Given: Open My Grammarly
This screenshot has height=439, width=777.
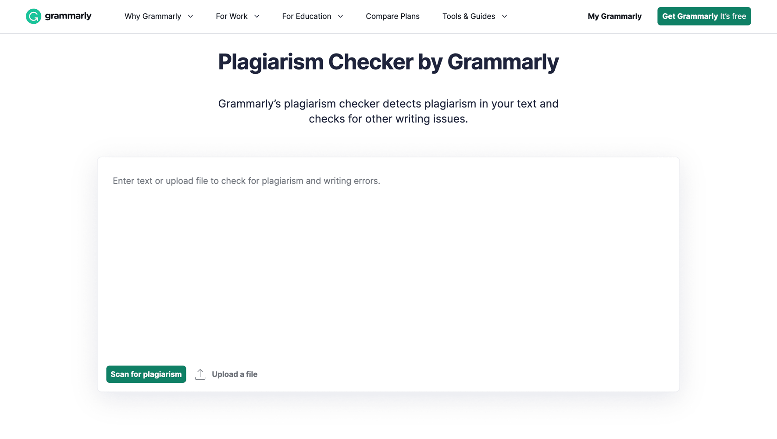Looking at the screenshot, I should [x=614, y=16].
